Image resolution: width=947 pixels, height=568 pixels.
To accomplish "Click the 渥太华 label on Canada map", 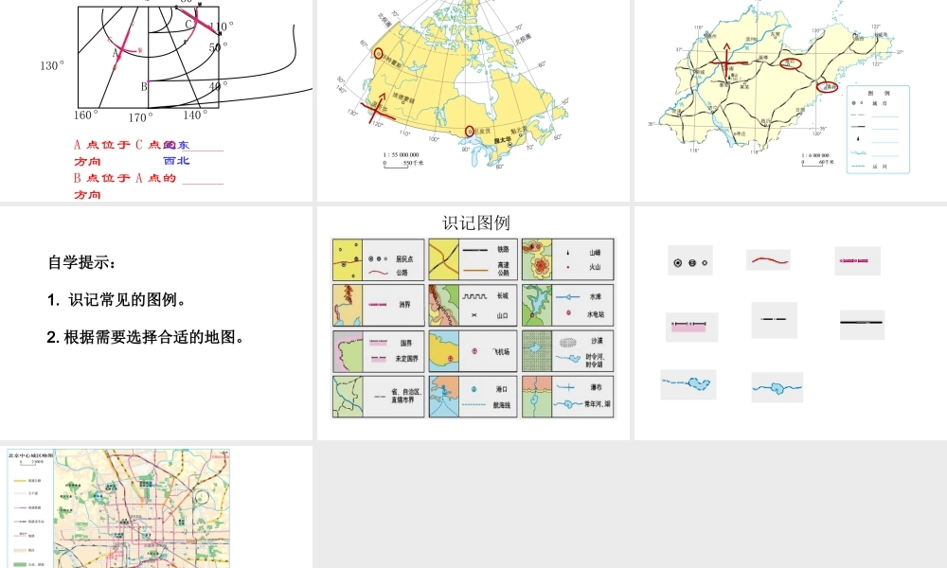I will click(x=503, y=140).
